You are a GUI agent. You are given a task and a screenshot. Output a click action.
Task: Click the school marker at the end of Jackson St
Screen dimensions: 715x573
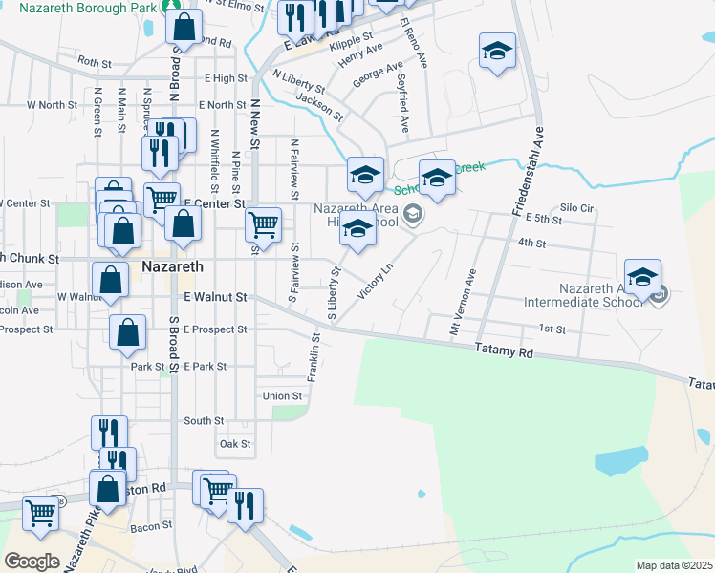click(x=365, y=177)
